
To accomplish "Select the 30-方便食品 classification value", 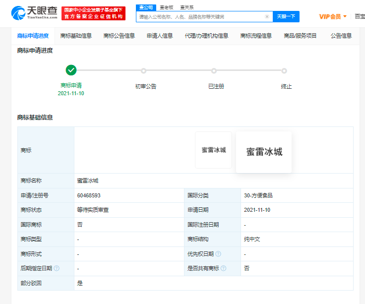I will (258, 195).
